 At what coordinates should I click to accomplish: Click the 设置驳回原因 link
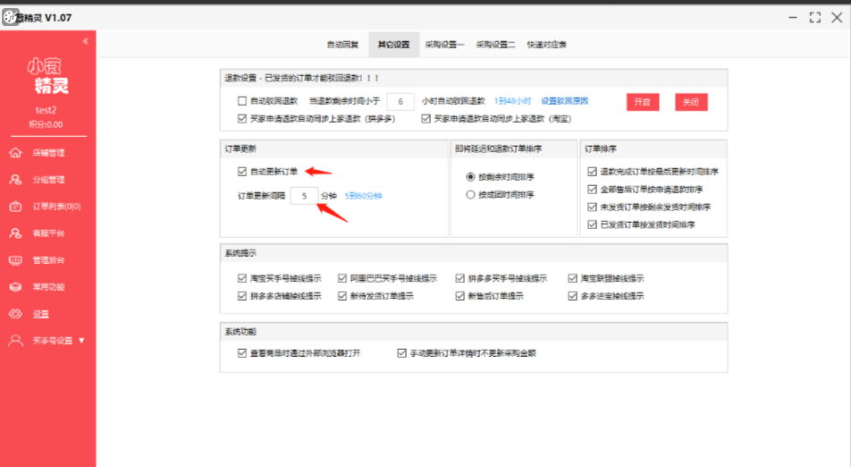coord(565,101)
